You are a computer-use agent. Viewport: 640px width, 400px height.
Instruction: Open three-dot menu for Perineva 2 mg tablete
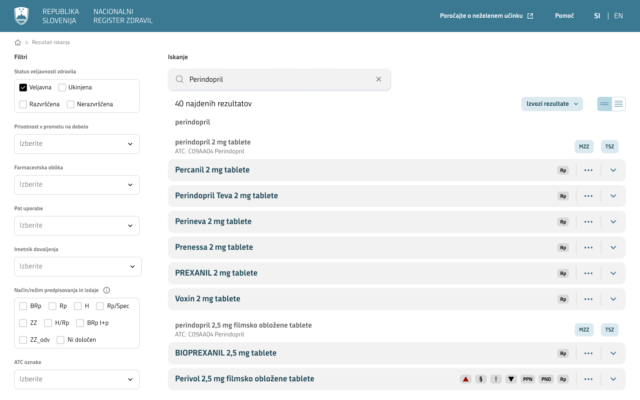[x=588, y=222]
